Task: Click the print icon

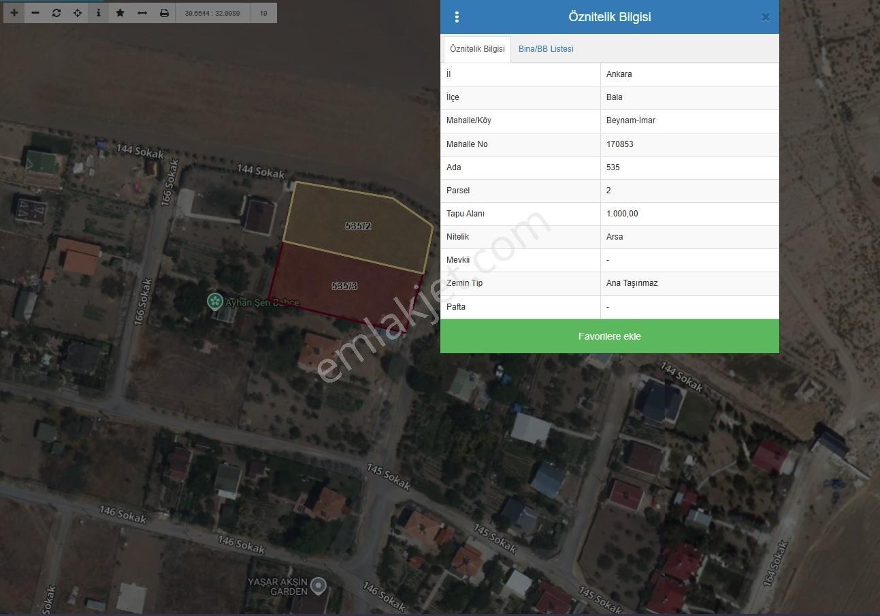Action: pos(164,13)
